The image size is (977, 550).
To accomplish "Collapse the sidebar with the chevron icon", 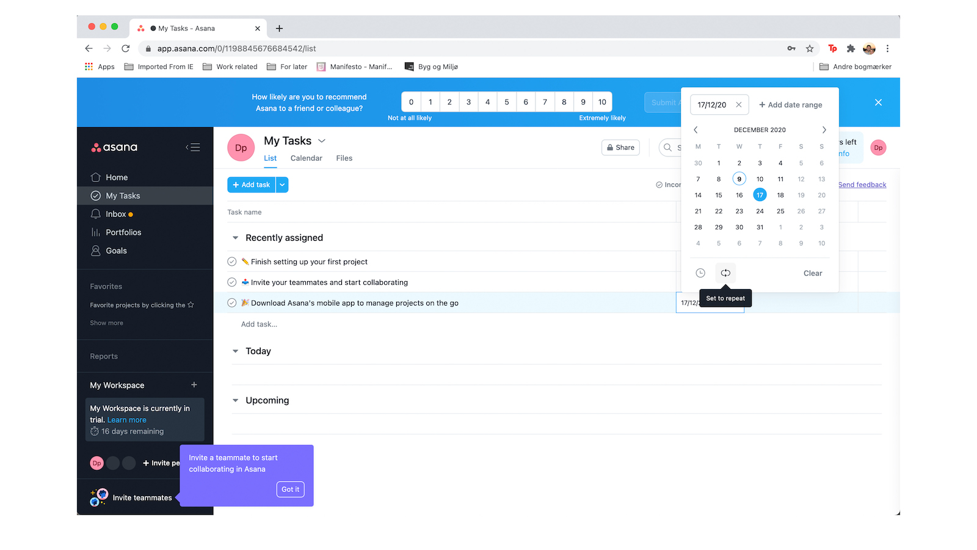I will pyautogui.click(x=192, y=147).
